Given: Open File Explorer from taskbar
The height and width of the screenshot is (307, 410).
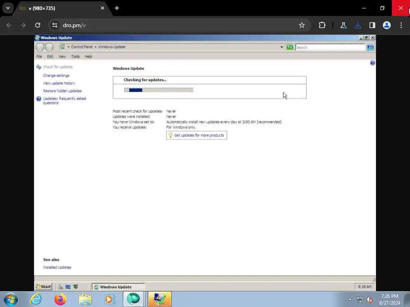Looking at the screenshot, I should click(x=85, y=299).
